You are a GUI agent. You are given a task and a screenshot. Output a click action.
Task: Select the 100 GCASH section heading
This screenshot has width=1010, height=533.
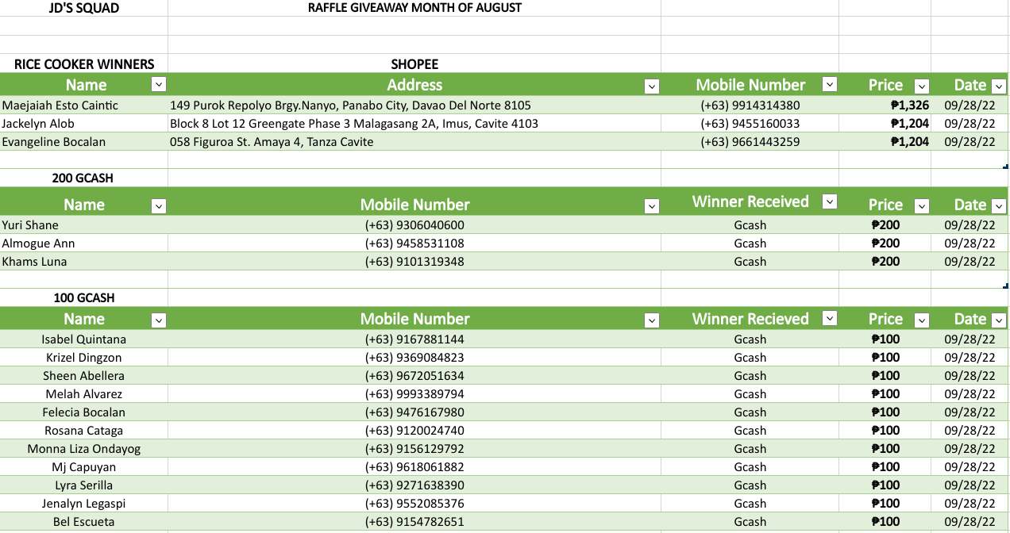pos(84,298)
